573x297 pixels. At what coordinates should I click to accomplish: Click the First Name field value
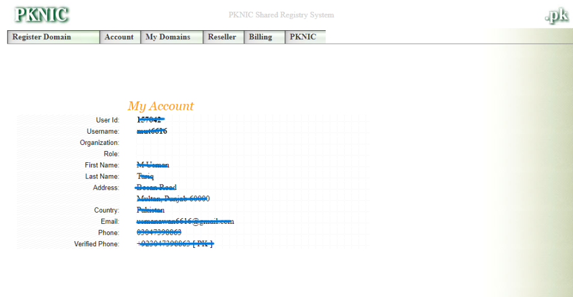point(153,165)
